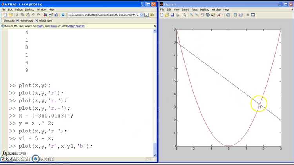The width and height of the screenshot is (294, 165).
Task: Select the Pan hand tool
Action: point(202,15)
